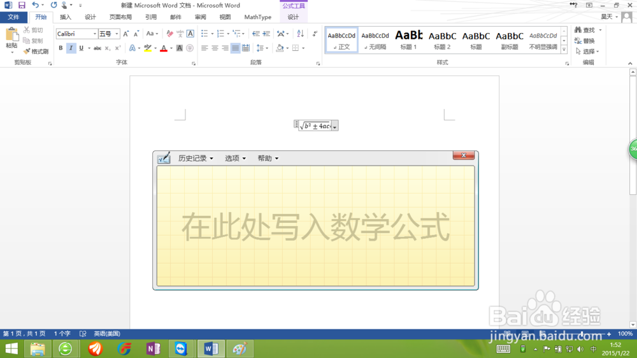Switch to the 引用 tab
The height and width of the screenshot is (358, 637).
tap(151, 17)
